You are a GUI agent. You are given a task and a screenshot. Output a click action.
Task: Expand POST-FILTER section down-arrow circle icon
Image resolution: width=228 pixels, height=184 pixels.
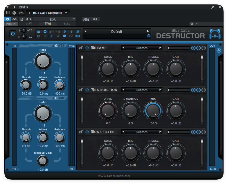point(193,132)
